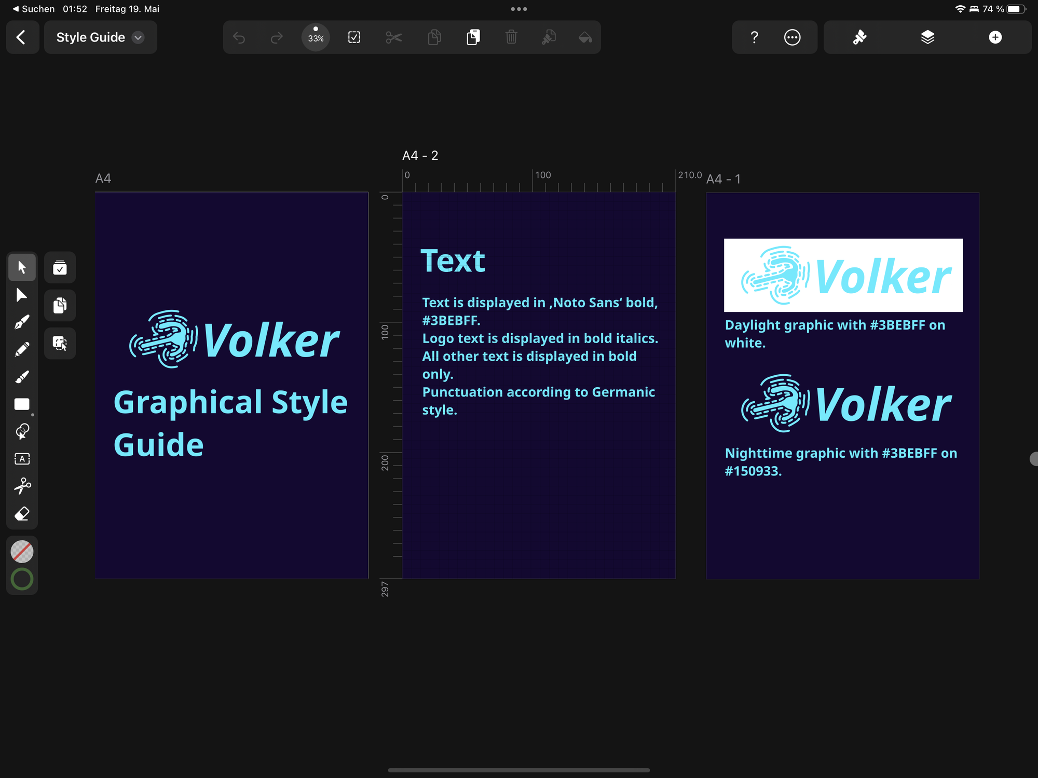Viewport: 1038px width, 778px height.
Task: Tap the Paste button in top toolbar
Action: (473, 37)
